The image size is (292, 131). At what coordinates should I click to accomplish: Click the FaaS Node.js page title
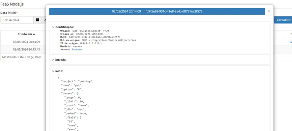(12, 4)
